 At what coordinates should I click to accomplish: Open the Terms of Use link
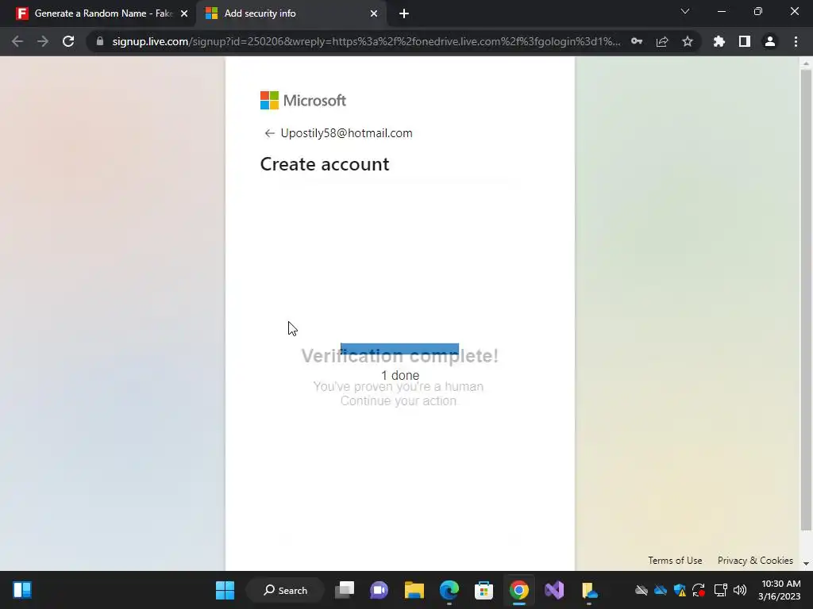coord(675,561)
